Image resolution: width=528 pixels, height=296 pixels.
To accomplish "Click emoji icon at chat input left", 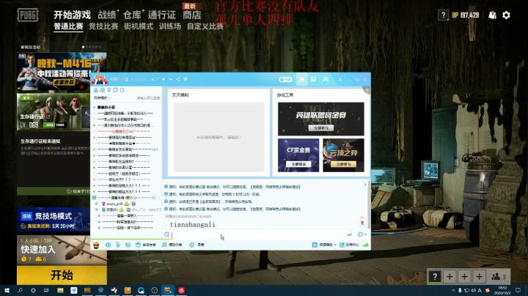I will (166, 234).
